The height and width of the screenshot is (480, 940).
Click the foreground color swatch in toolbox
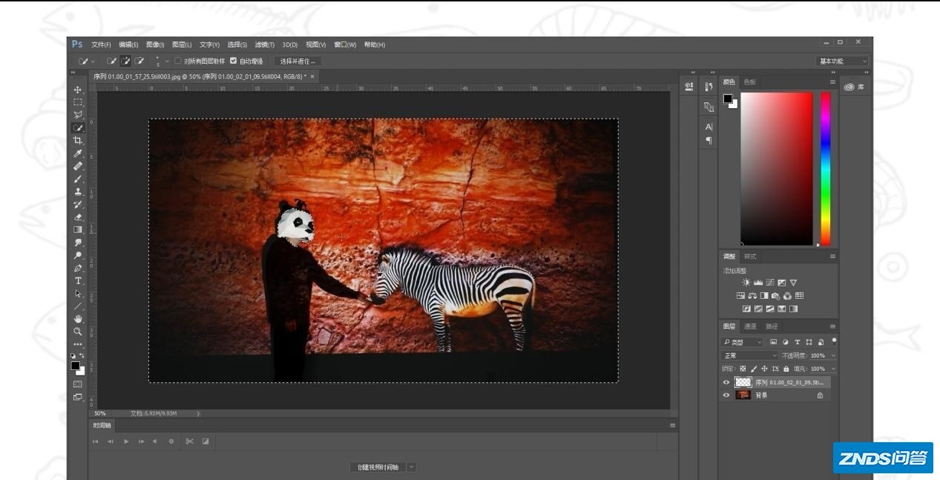tap(75, 366)
